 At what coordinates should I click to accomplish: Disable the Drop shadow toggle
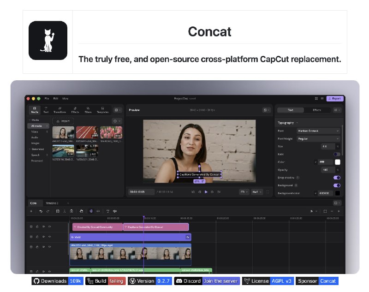point(337,178)
